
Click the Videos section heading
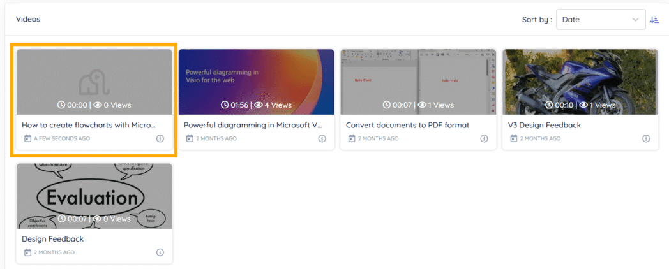click(x=27, y=20)
